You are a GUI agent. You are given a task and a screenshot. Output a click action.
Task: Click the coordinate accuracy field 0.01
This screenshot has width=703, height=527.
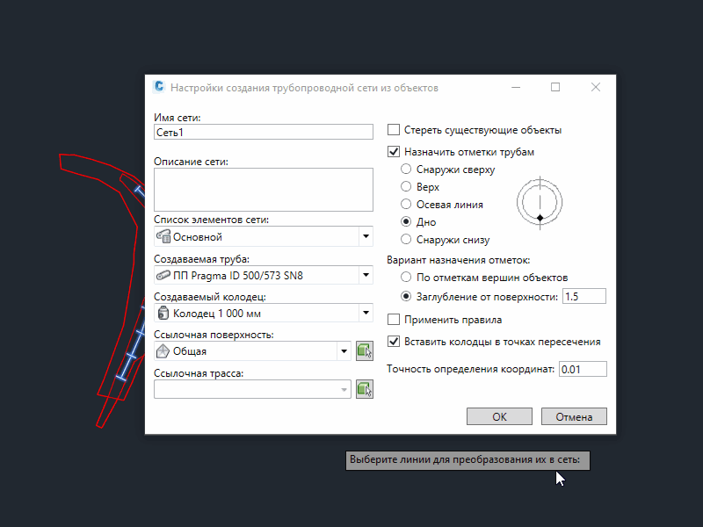(x=583, y=369)
